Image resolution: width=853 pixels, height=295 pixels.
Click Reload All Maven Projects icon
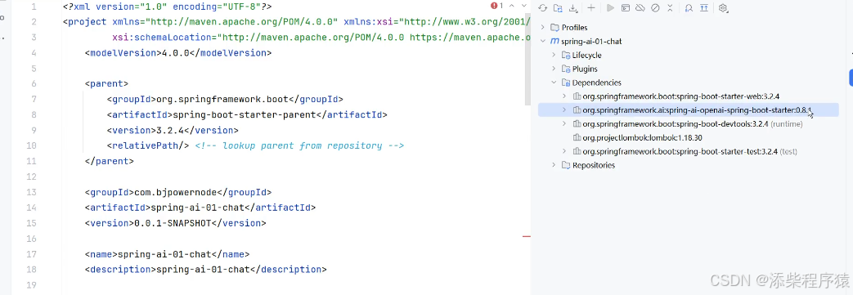(542, 7)
